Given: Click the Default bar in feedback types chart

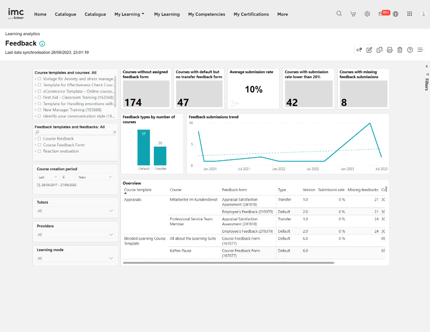Looking at the screenshot, I should pyautogui.click(x=143, y=147).
